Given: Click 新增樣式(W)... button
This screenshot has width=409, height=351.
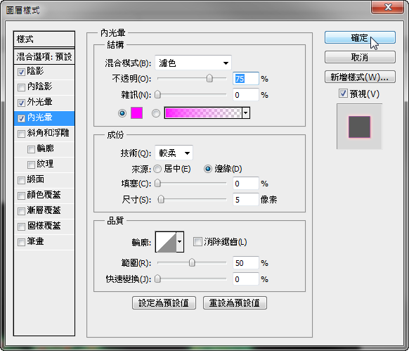Looking at the screenshot, I should (x=360, y=77).
